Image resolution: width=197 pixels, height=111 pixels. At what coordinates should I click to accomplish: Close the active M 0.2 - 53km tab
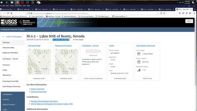tap(191, 9)
